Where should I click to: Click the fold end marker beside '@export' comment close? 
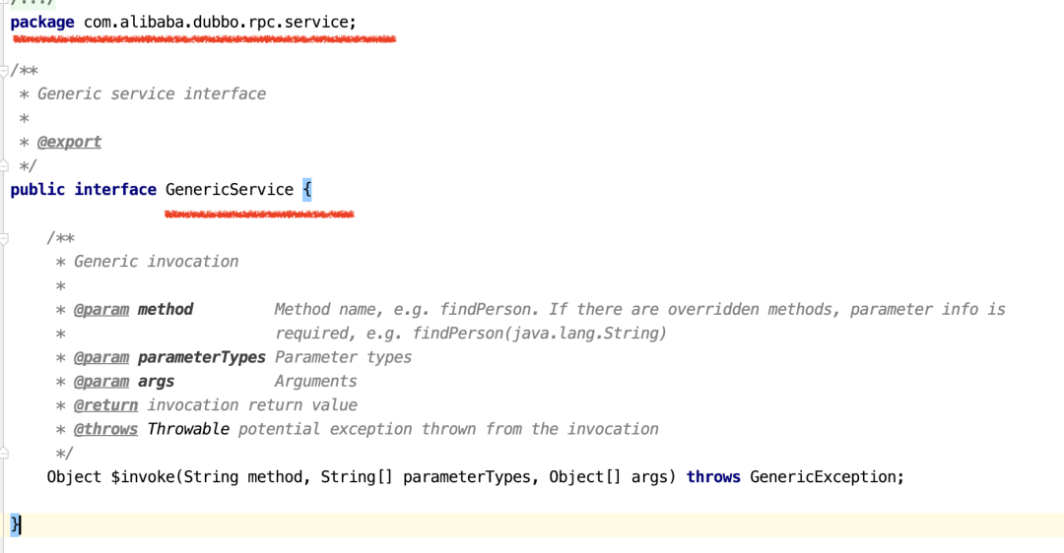(x=4, y=165)
